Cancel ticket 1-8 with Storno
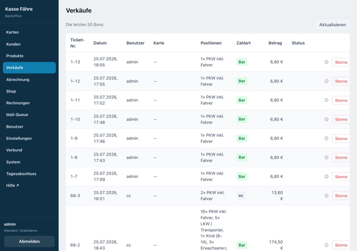 341,158
